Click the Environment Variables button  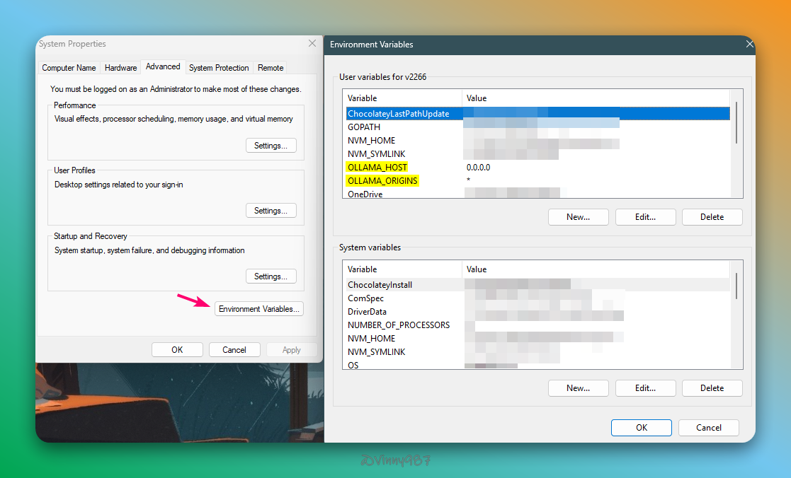click(x=259, y=309)
